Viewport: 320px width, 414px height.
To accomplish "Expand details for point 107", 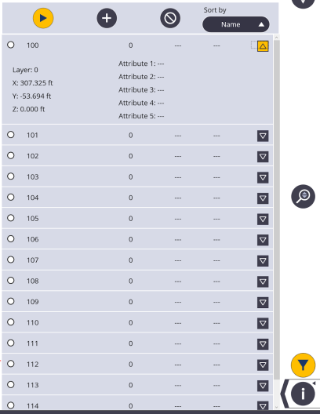I will click(x=263, y=261).
